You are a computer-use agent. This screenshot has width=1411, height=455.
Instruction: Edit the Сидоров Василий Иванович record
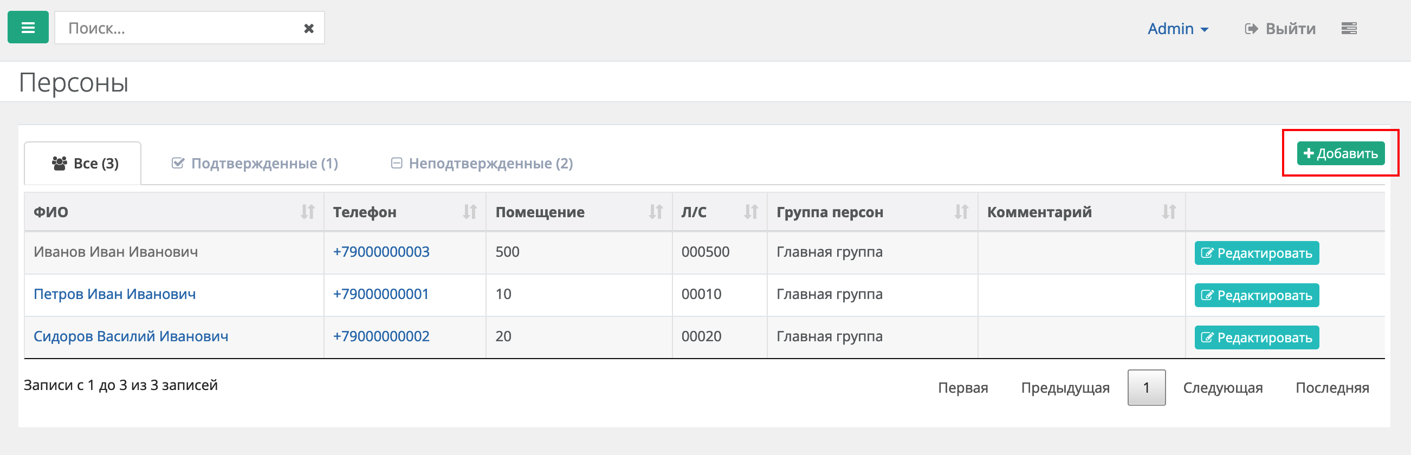tap(1257, 337)
